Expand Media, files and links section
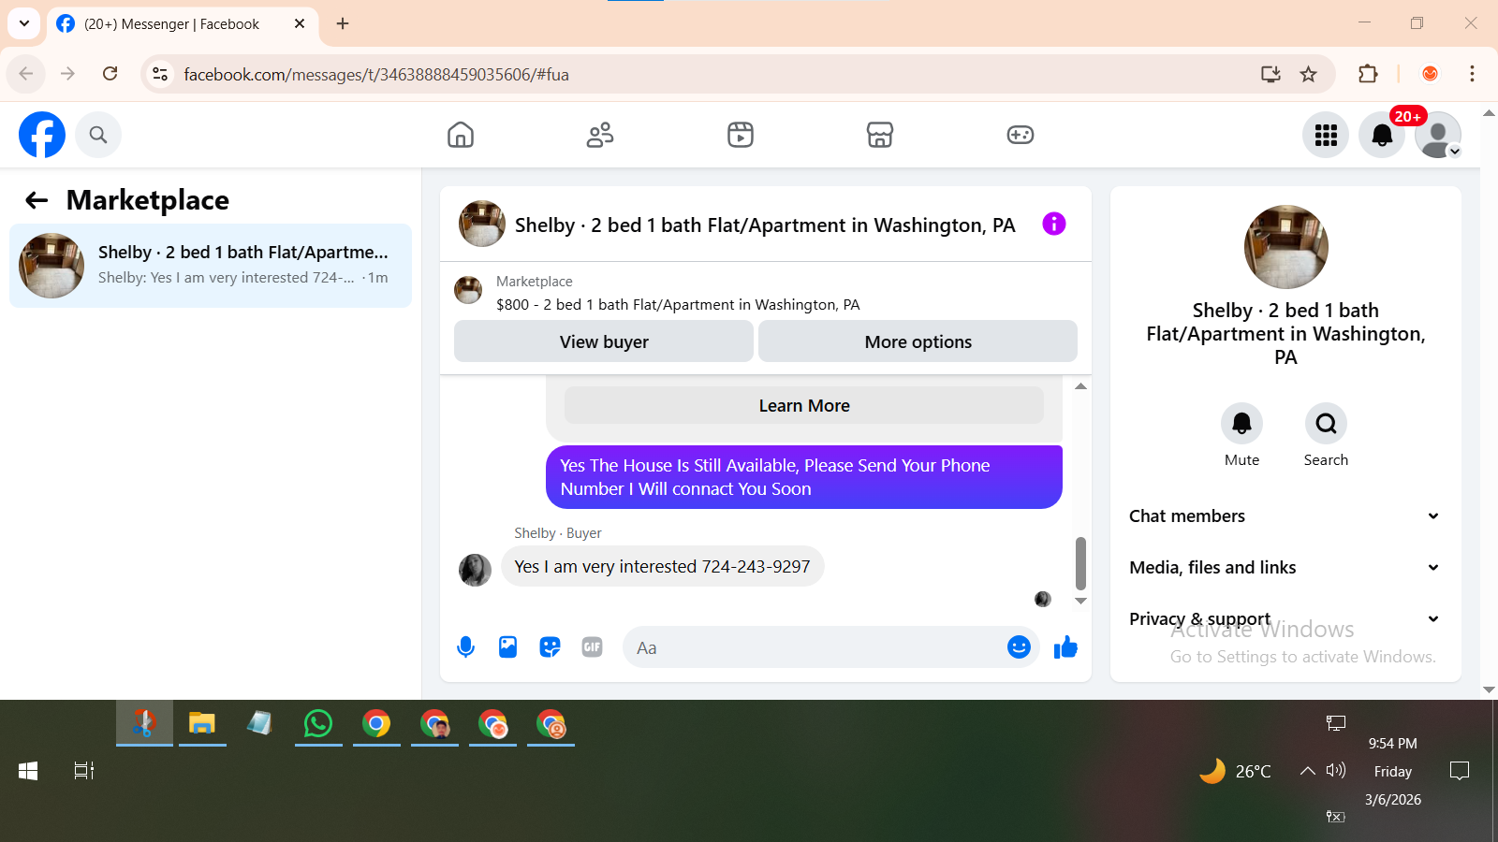1498x842 pixels. click(1285, 568)
